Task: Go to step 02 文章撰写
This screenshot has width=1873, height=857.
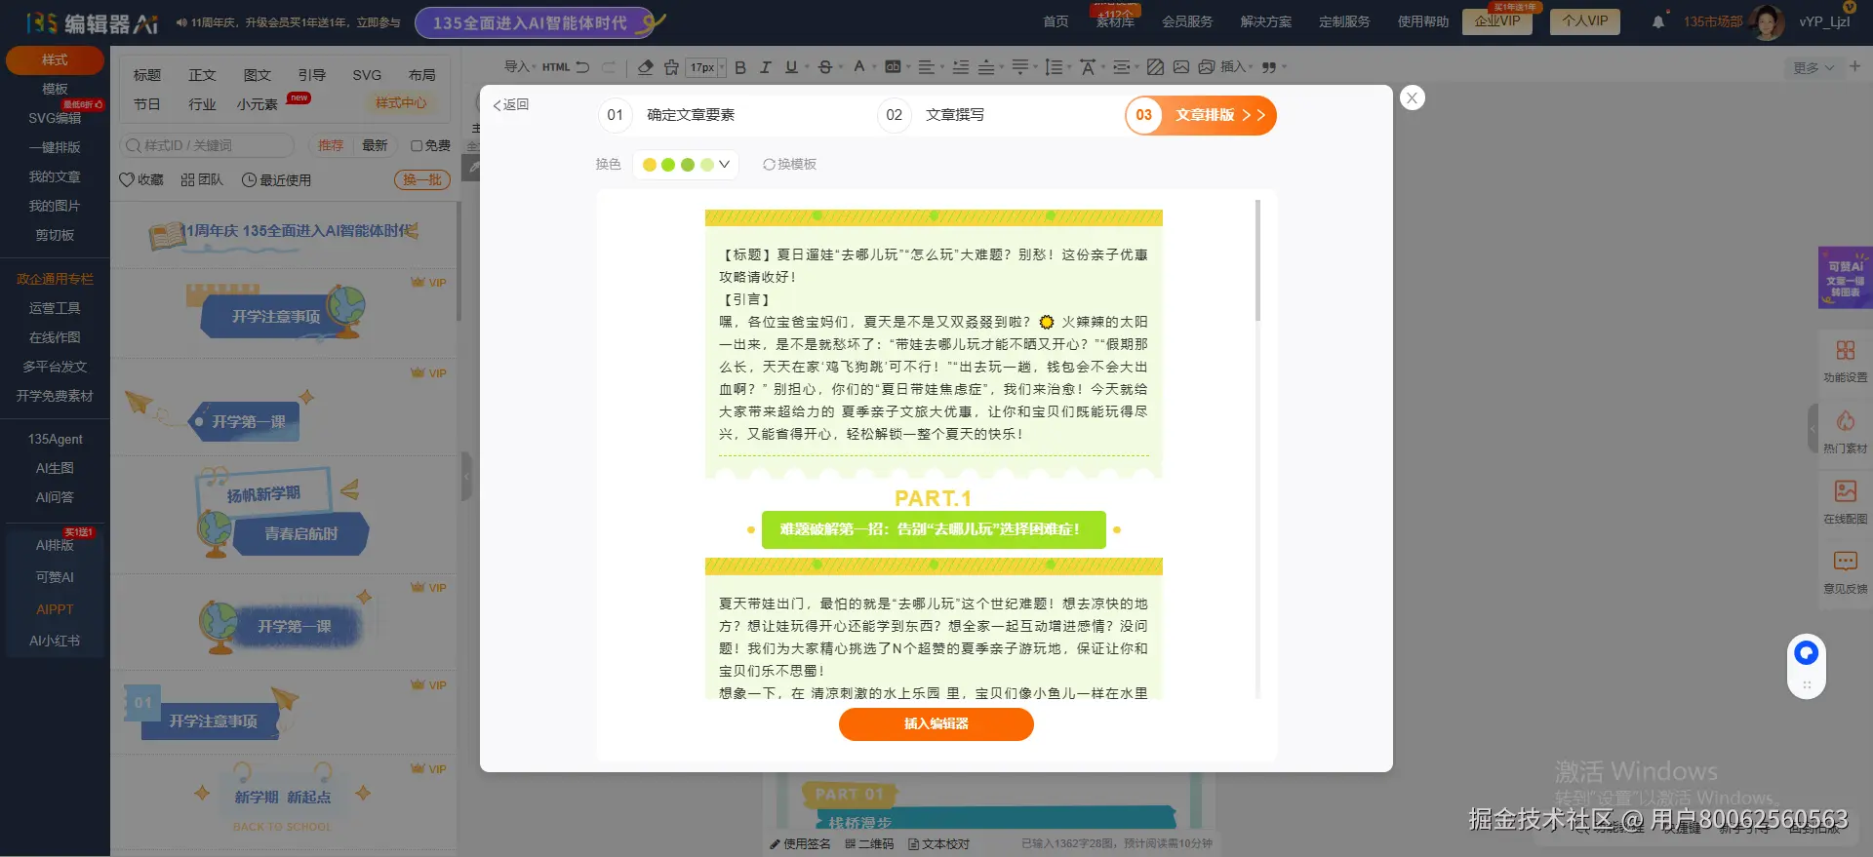Action: 932,115
